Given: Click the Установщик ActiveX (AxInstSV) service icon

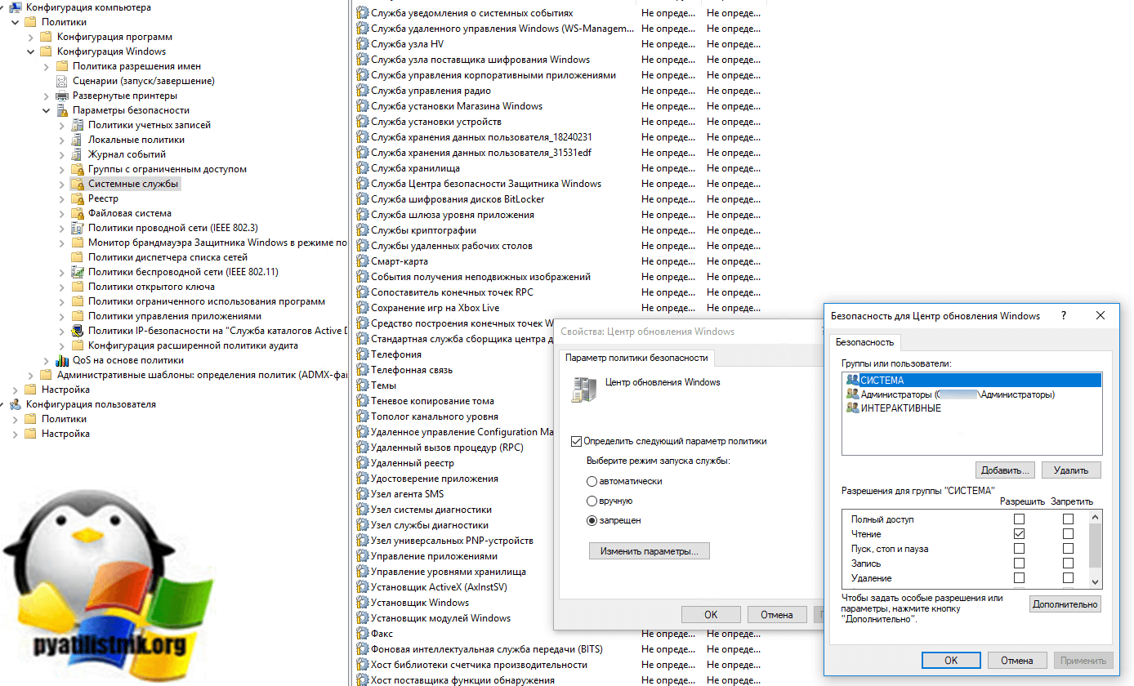Looking at the screenshot, I should point(363,587).
